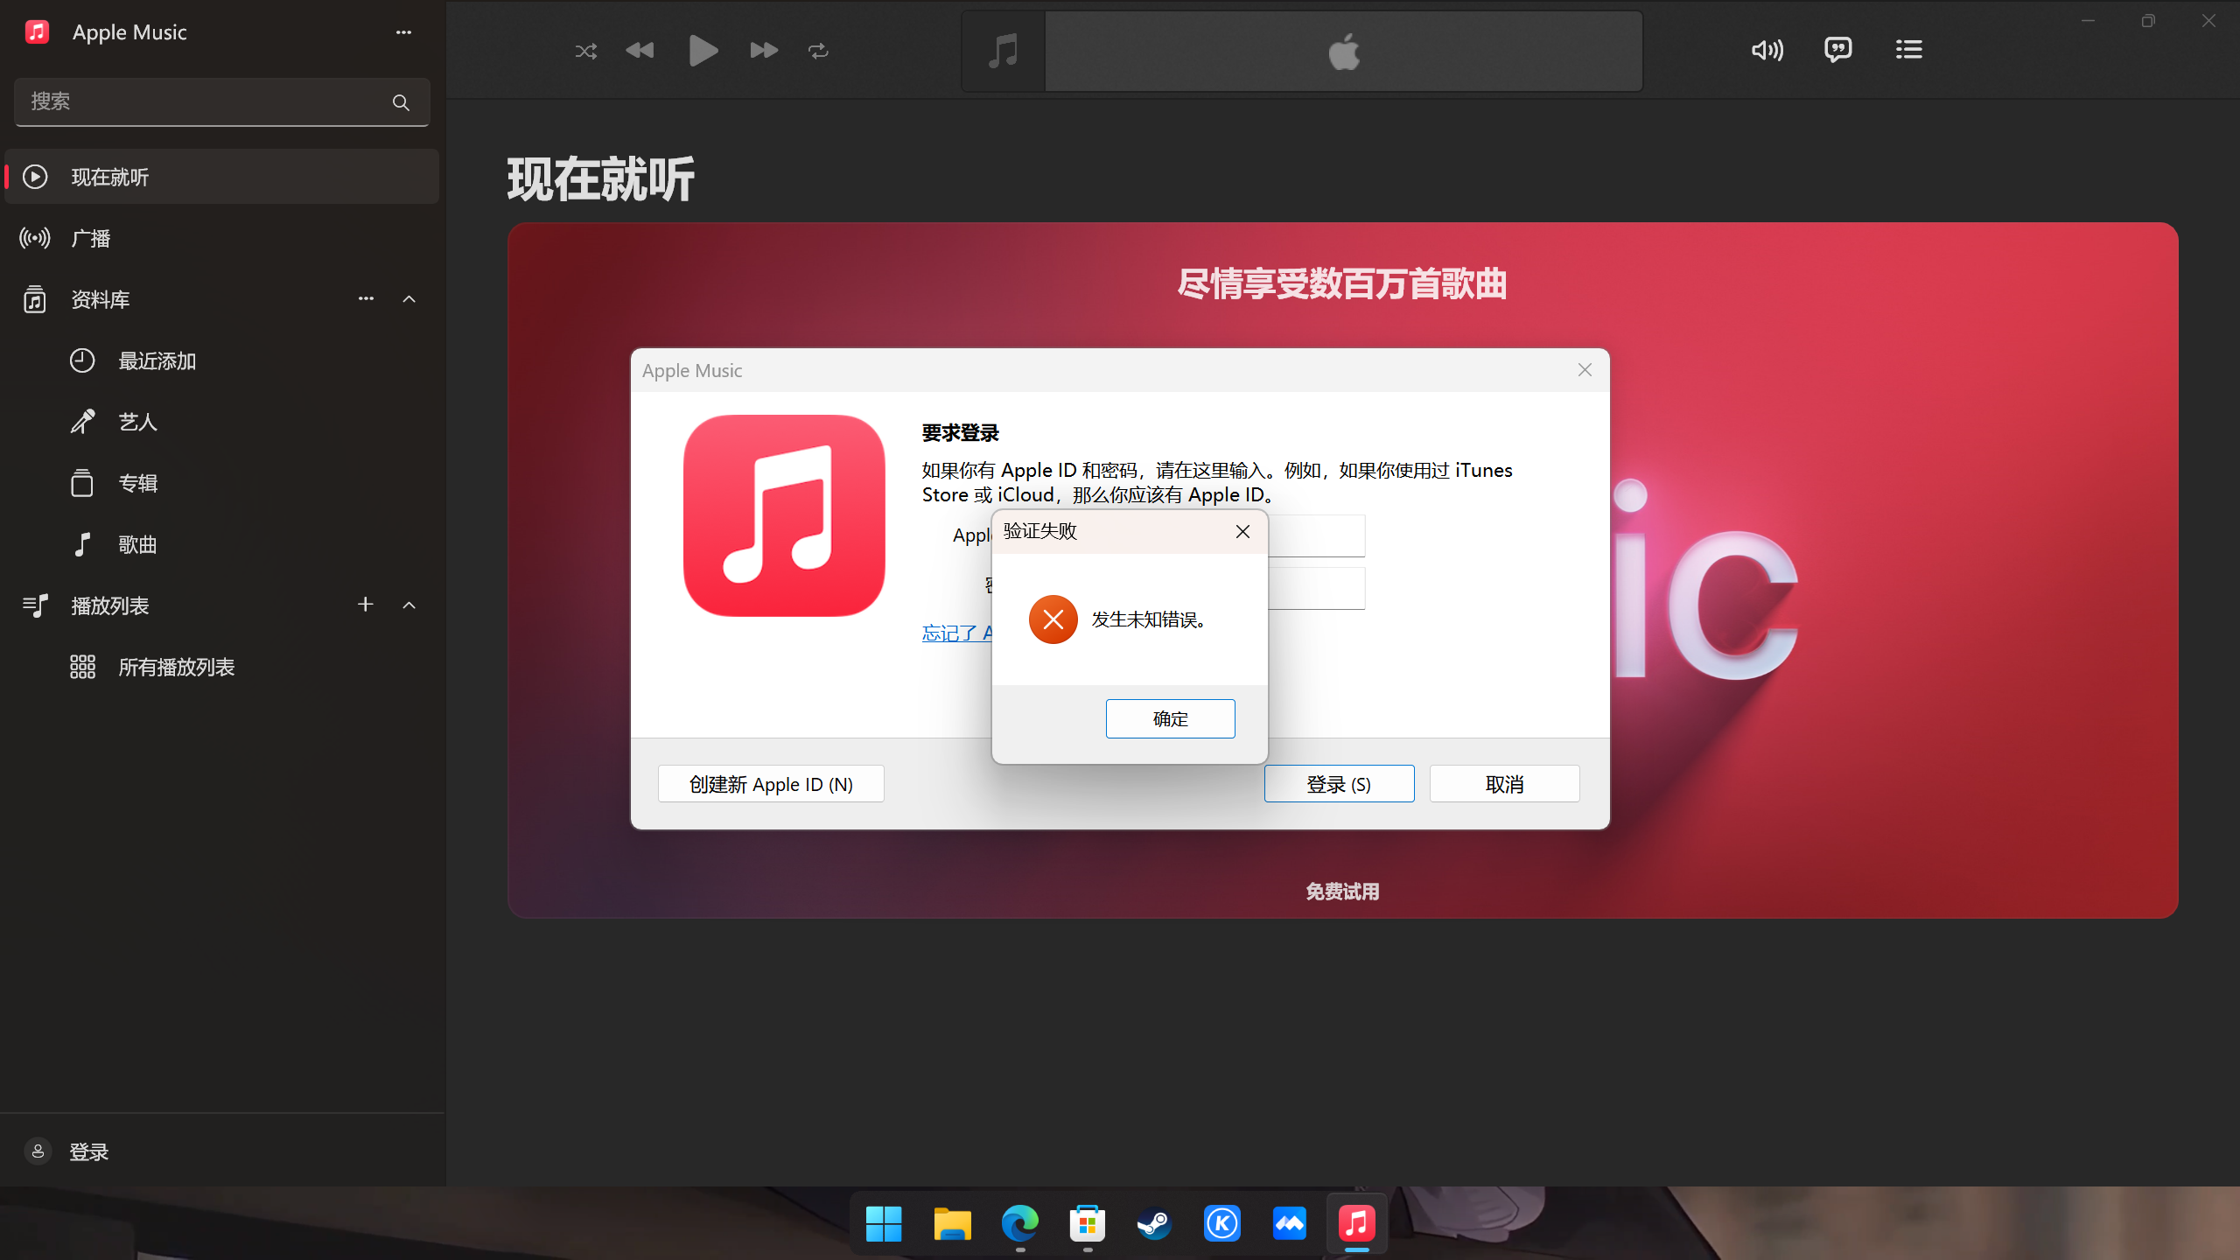The width and height of the screenshot is (2240, 1260).
Task: Open the volume control
Action: (x=1767, y=50)
